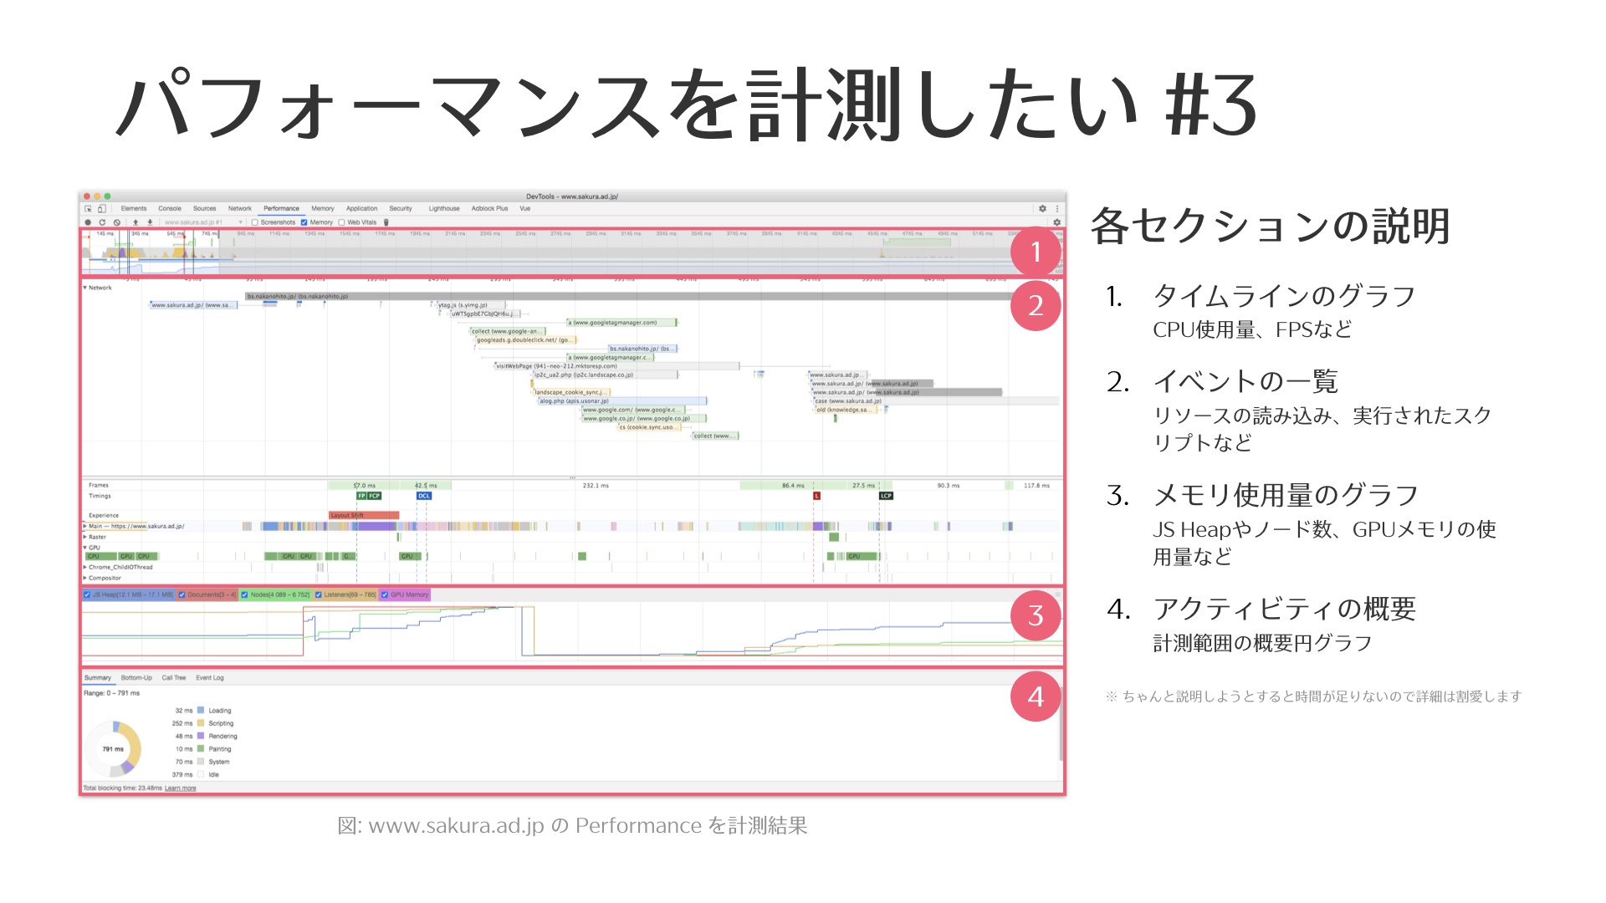Start recording with the record button

point(88,222)
